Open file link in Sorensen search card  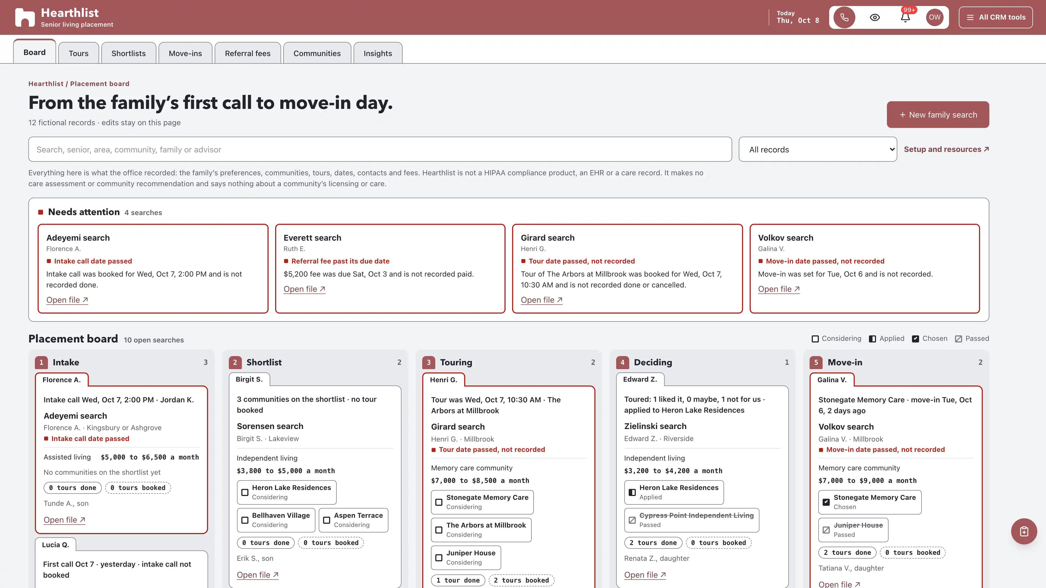(257, 575)
